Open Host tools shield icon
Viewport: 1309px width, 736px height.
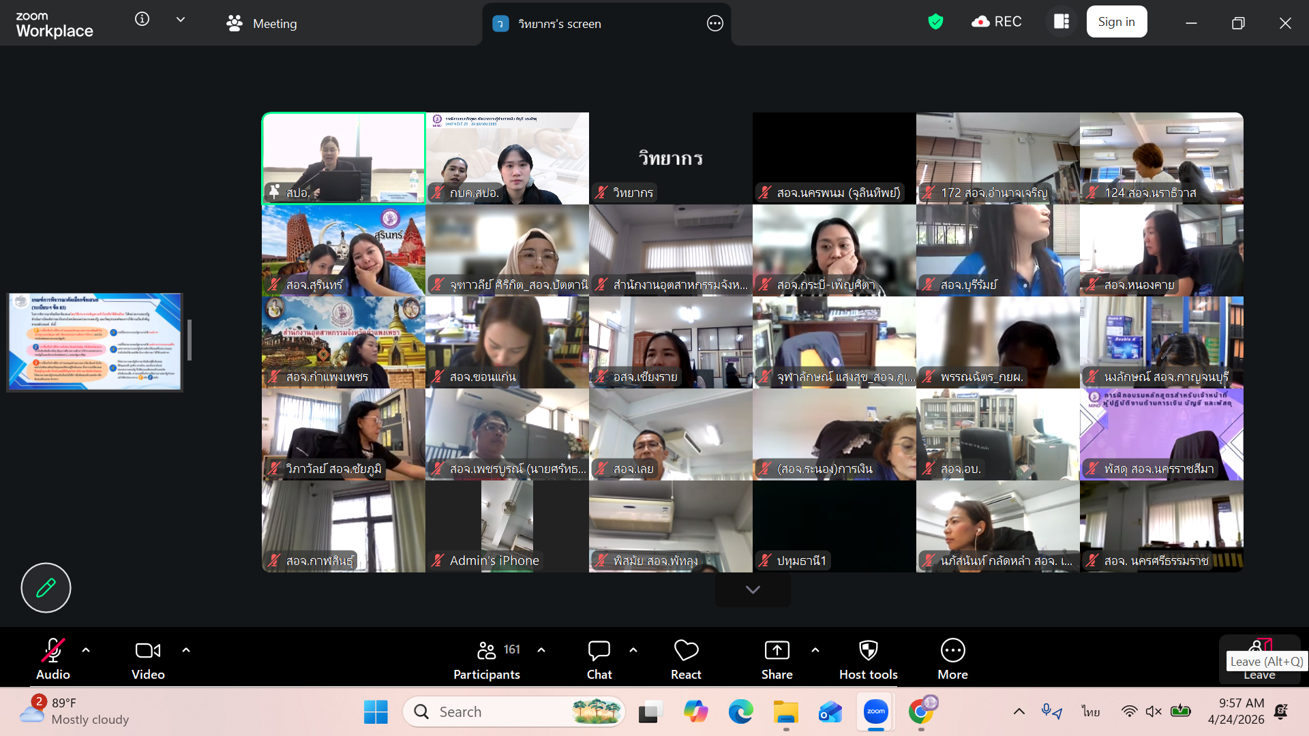(868, 651)
